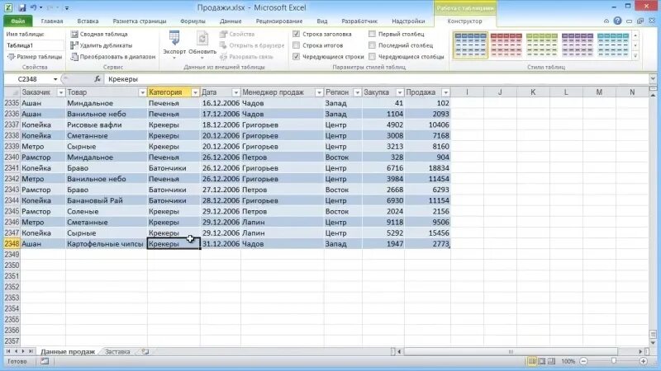Click the table name field Таблица1
Screen dimensions: 661x371
35,45
